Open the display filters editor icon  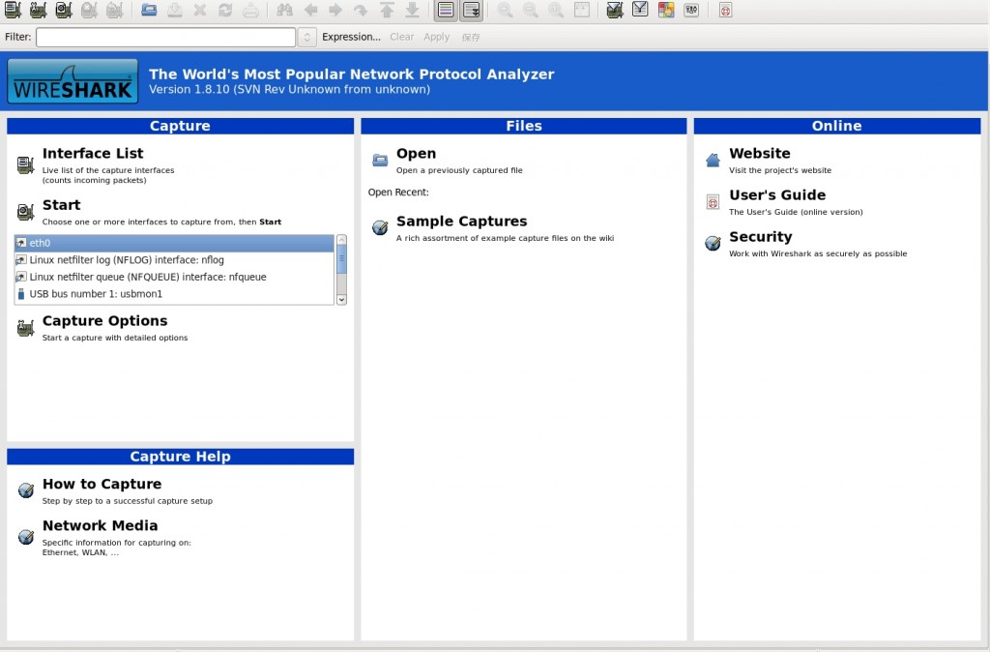pos(640,10)
